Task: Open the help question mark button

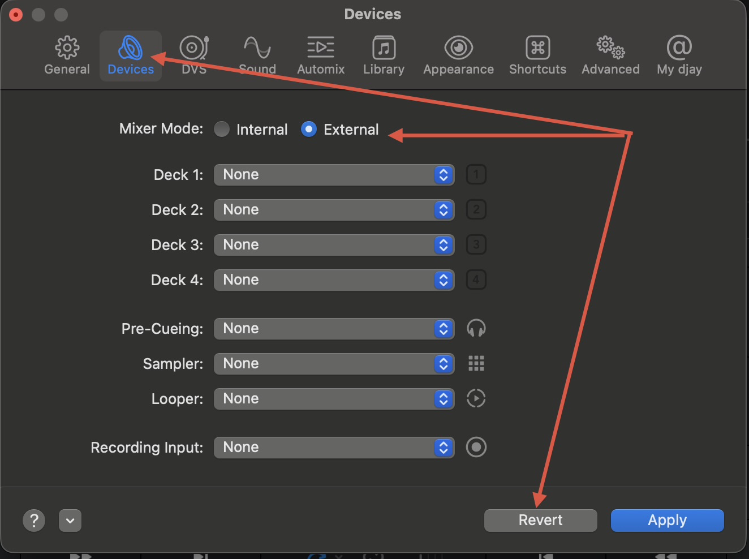Action: point(34,521)
